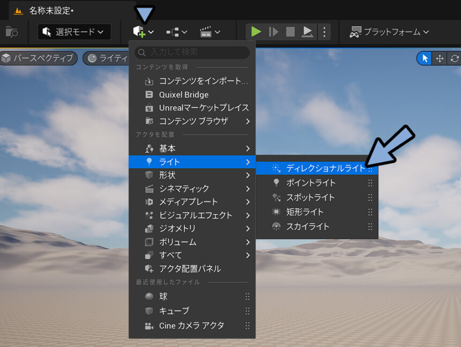The width and height of the screenshot is (461, 347).
Task: Open Unreal Marketplace entry
Action: tap(192, 108)
